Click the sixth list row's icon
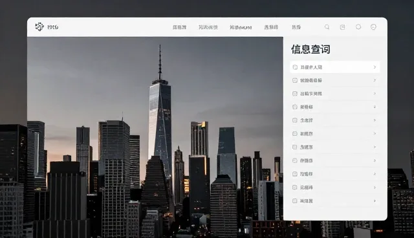This screenshot has width=414, height=238. click(x=295, y=134)
